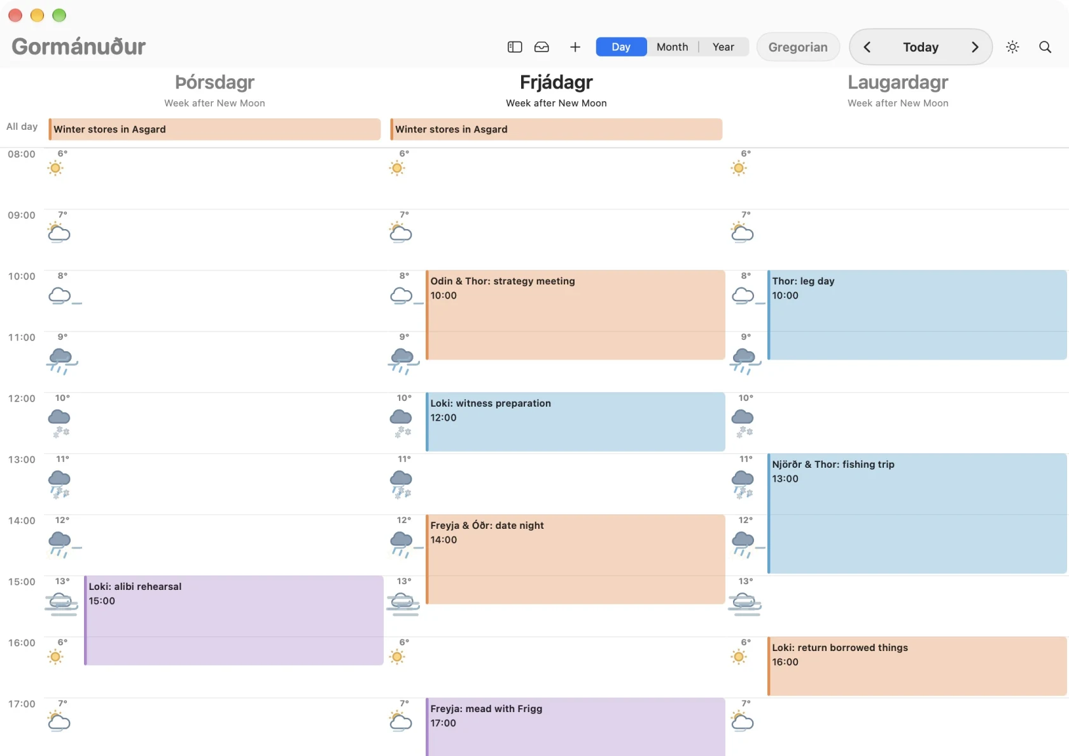1069x756 pixels.
Task: Jump to Today
Action: 921,47
